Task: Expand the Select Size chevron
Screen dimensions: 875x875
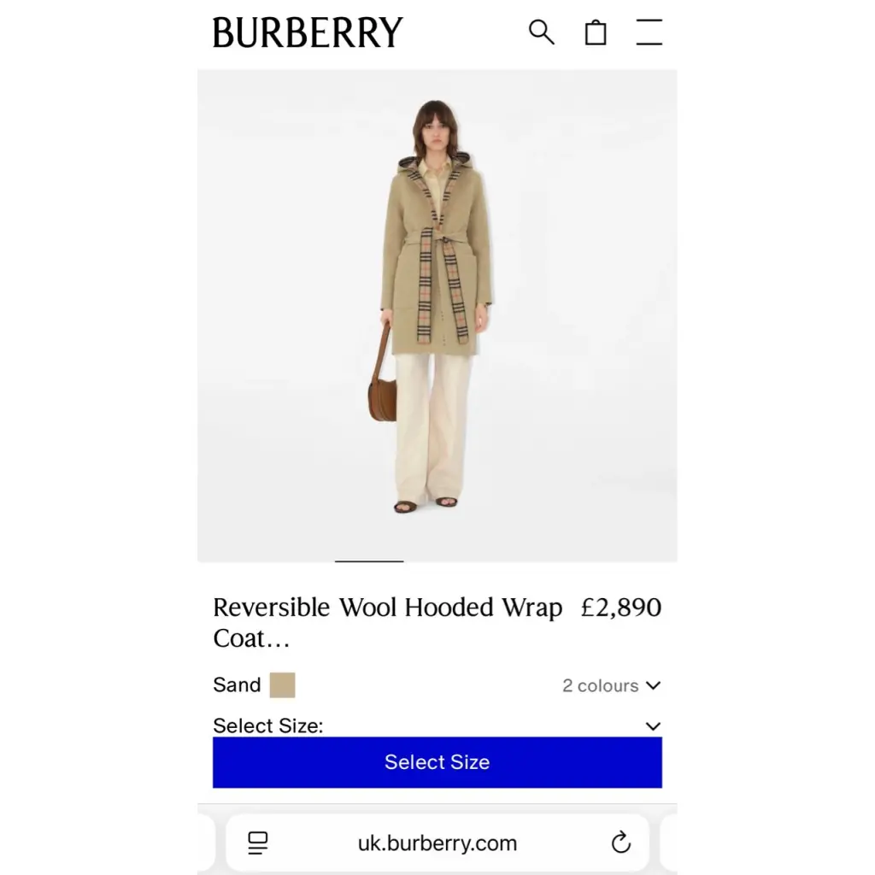Action: (653, 725)
